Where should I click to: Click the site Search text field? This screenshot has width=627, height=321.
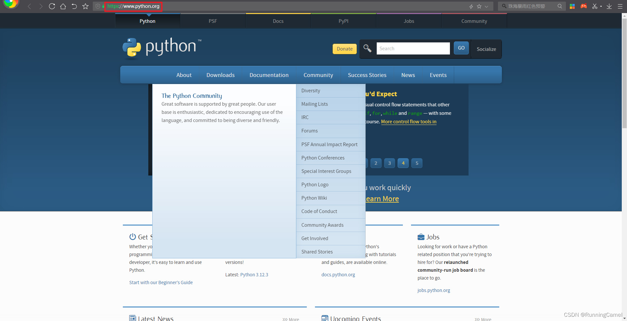tap(413, 48)
